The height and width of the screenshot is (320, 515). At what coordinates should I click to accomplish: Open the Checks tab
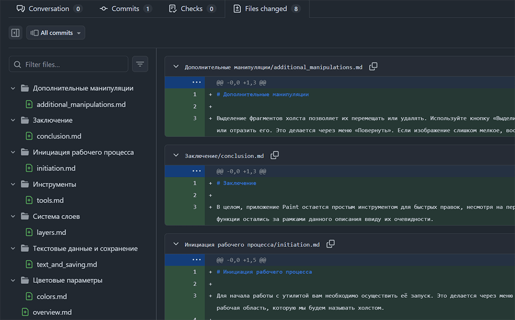pyautogui.click(x=192, y=9)
